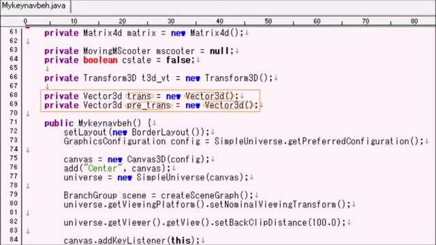436x245 pixels.
Task: Click 'MovingMScooter' type name
Action: click(117, 51)
